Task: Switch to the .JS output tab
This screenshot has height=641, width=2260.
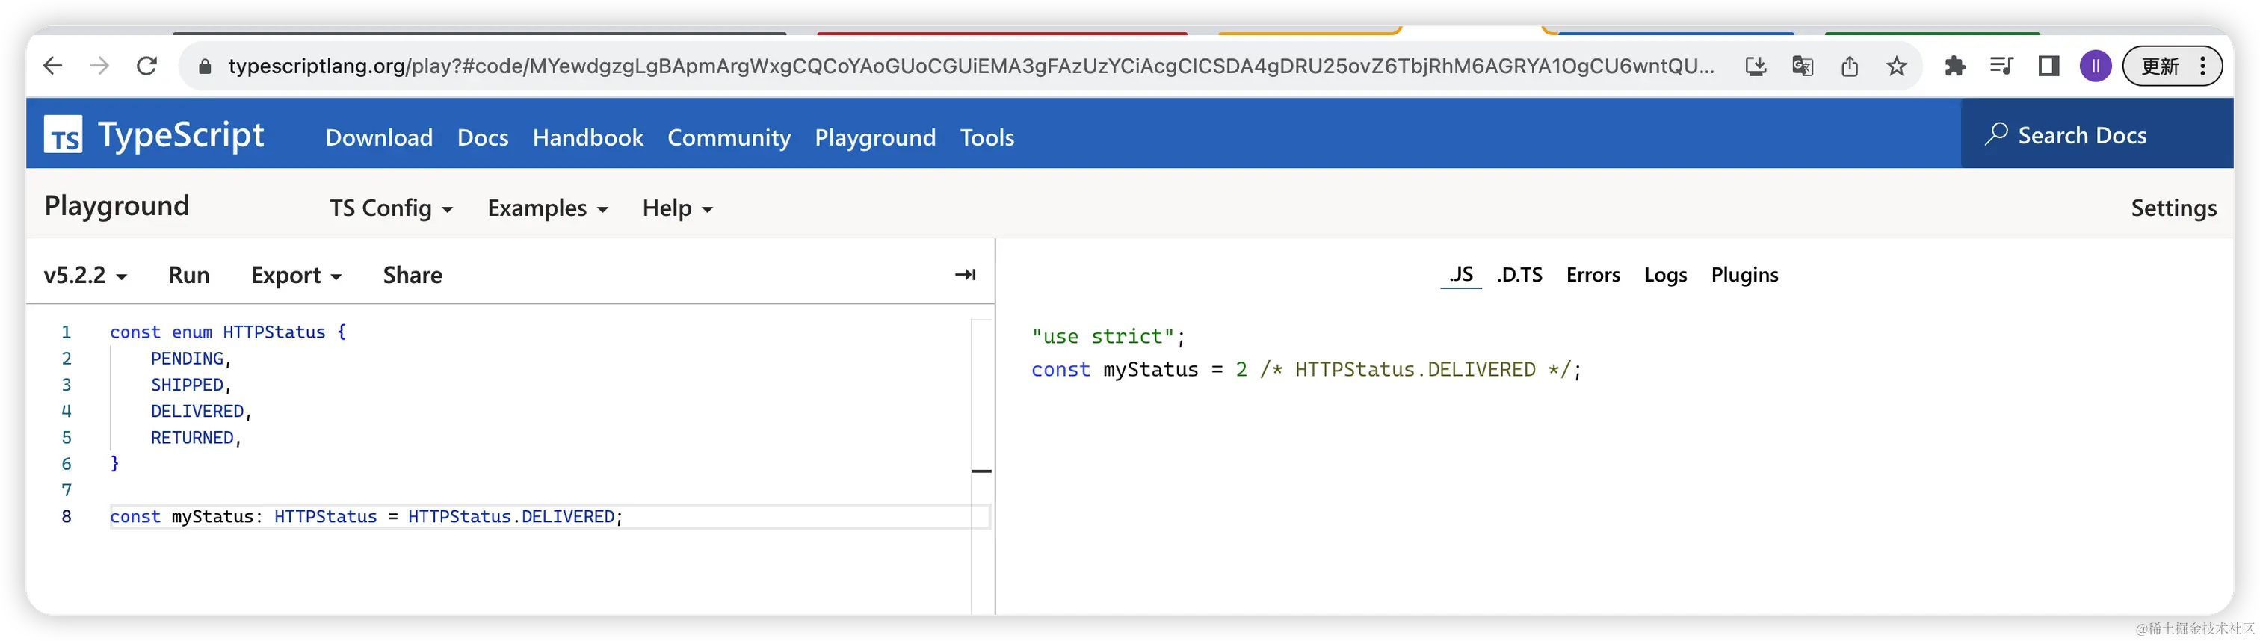Action: [1461, 274]
